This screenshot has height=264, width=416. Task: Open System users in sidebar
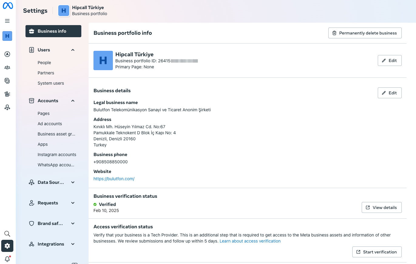(x=51, y=83)
